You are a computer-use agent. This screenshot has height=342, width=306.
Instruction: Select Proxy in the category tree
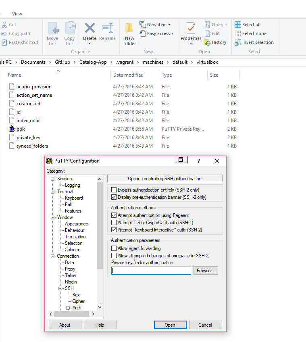click(x=70, y=269)
